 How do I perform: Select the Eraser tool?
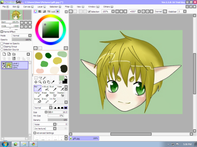[x=45, y=94]
